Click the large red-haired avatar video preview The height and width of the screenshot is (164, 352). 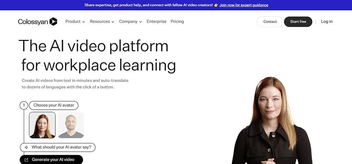coord(271,120)
